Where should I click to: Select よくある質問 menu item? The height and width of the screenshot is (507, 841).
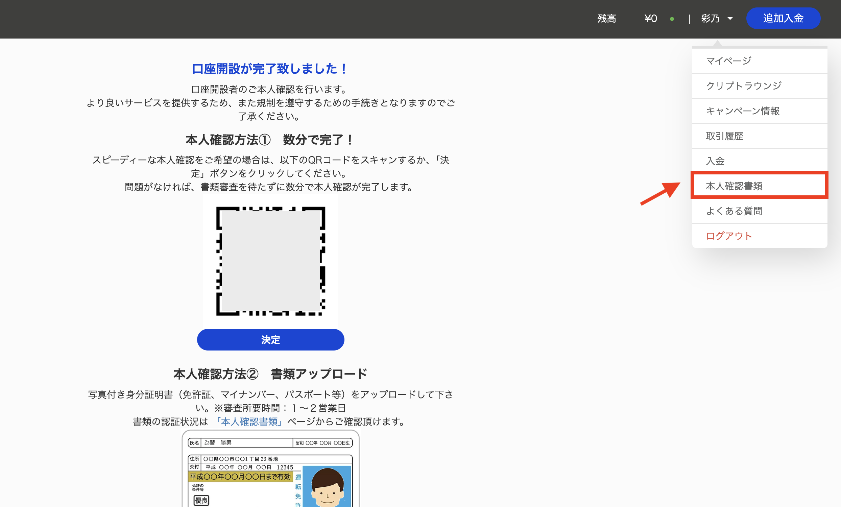[760, 211]
